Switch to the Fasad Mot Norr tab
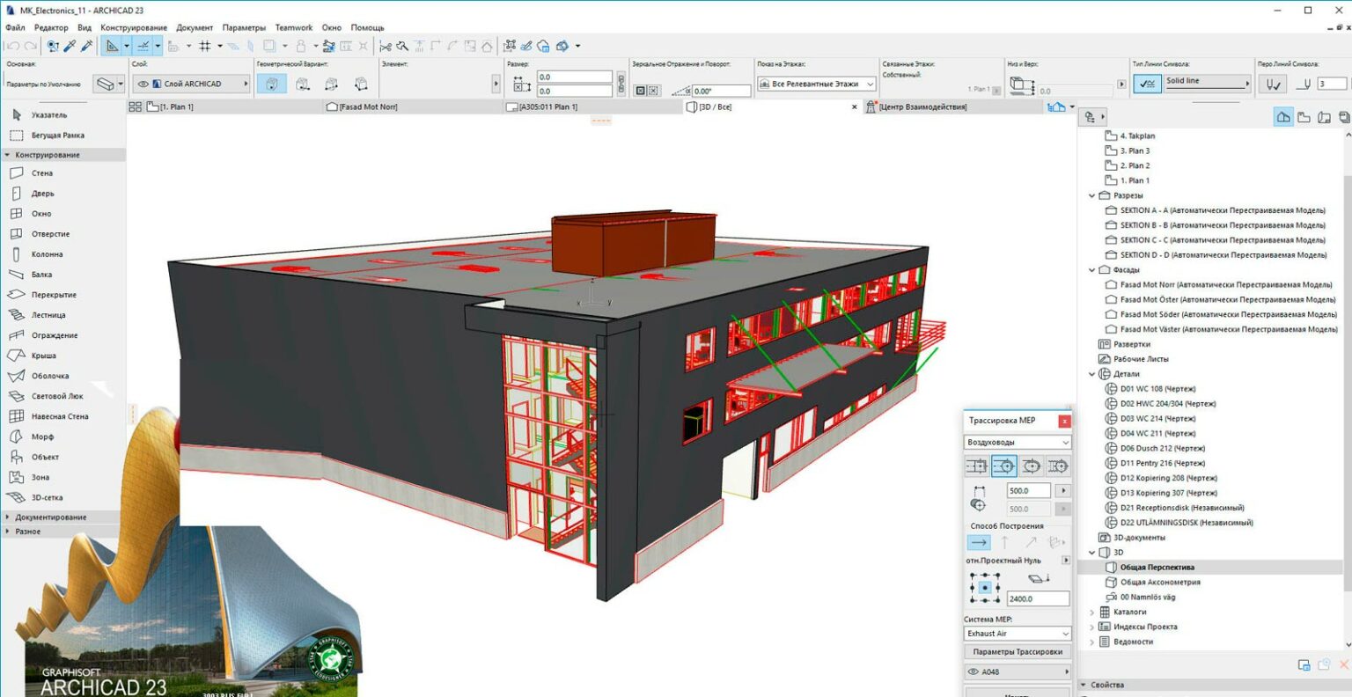Viewport: 1352px width, 697px height. [x=370, y=106]
